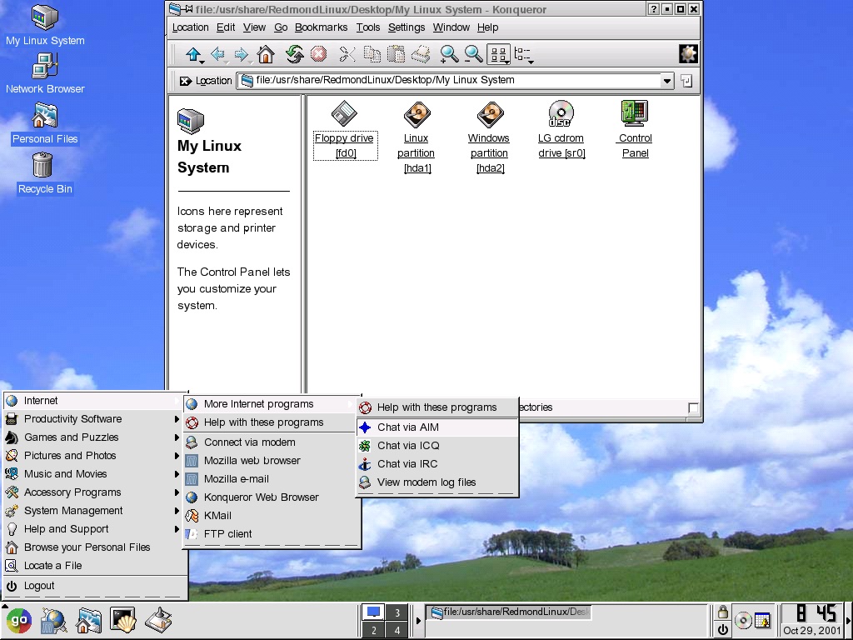
Task: Open the Window menu
Action: tap(451, 27)
